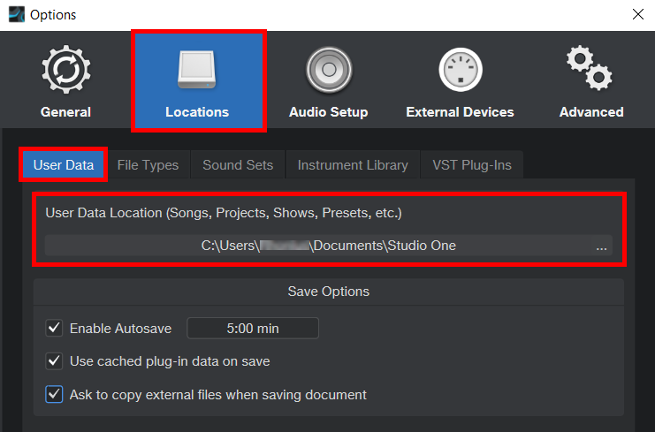Show the VST Plug-Ins tab
This screenshot has width=655, height=432.
(x=471, y=165)
